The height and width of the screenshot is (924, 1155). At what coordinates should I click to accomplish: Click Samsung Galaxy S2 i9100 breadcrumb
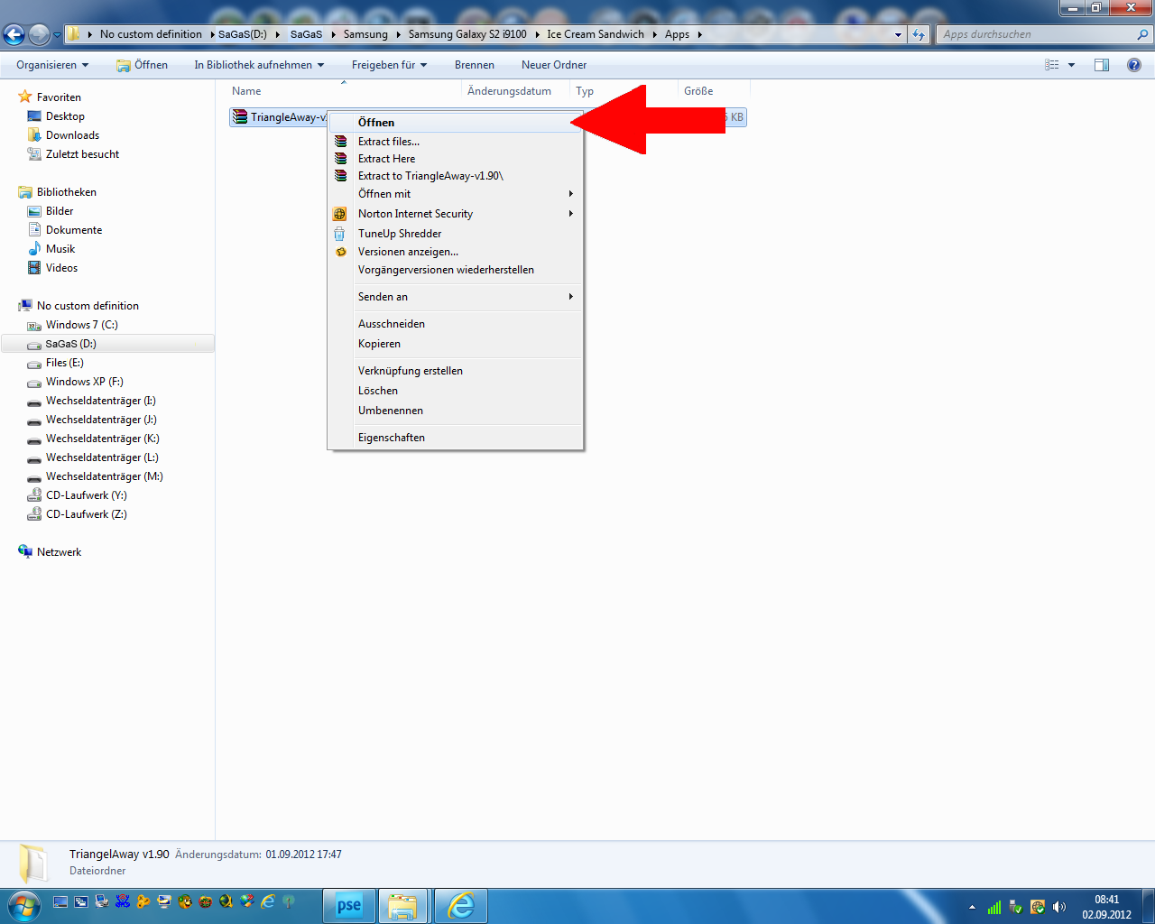pyautogui.click(x=467, y=34)
